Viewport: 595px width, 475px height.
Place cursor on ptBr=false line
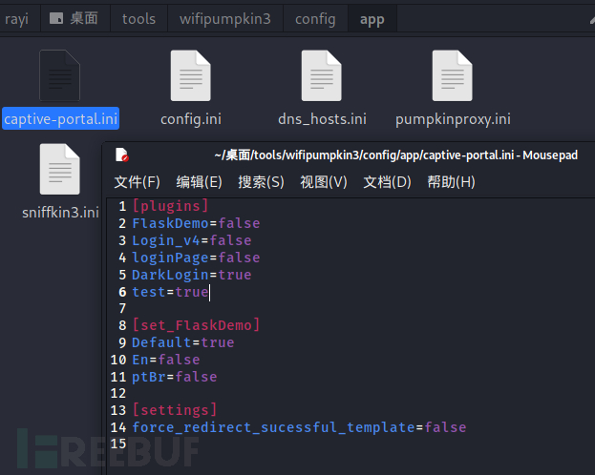(175, 377)
